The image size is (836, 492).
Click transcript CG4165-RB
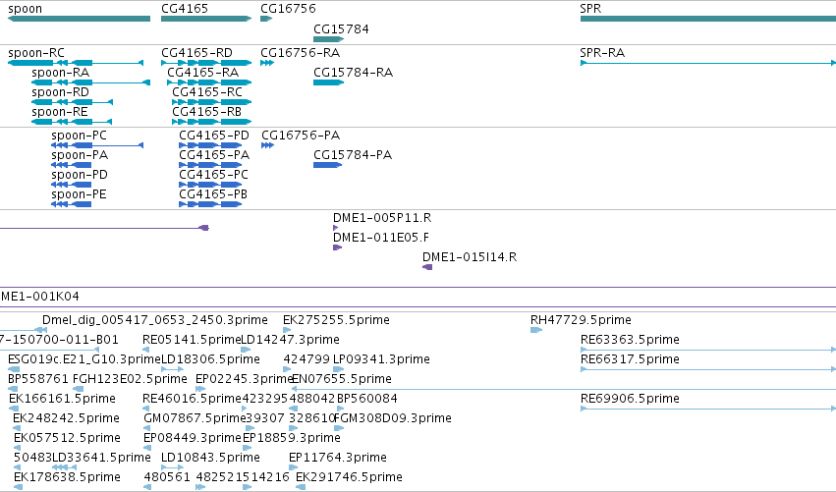click(x=211, y=122)
